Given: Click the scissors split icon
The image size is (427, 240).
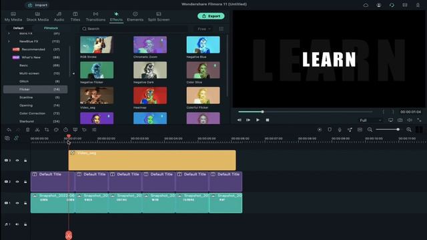Looking at the screenshot, I should pyautogui.click(x=37, y=130).
